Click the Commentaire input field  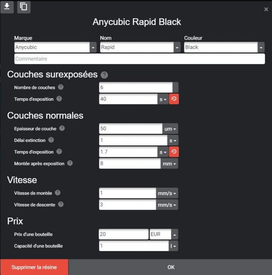[140, 59]
